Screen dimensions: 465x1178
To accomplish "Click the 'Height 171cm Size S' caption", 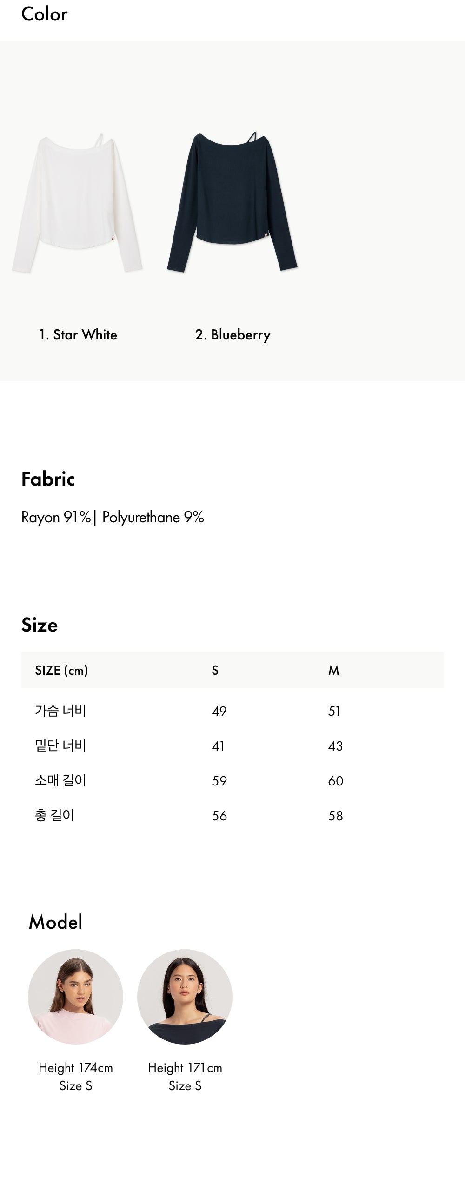I will (x=185, y=1077).
